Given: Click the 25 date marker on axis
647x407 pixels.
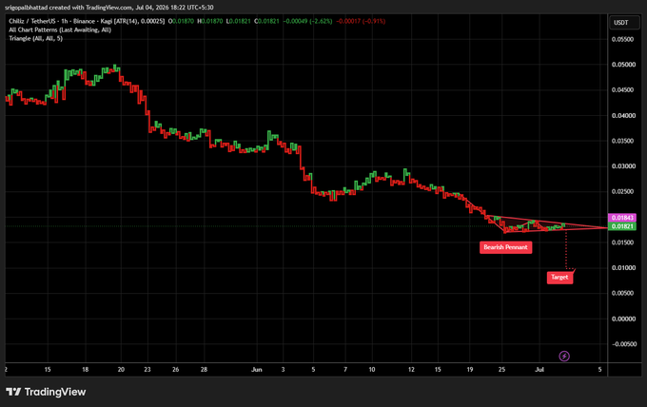Looking at the screenshot, I should (x=501, y=370).
